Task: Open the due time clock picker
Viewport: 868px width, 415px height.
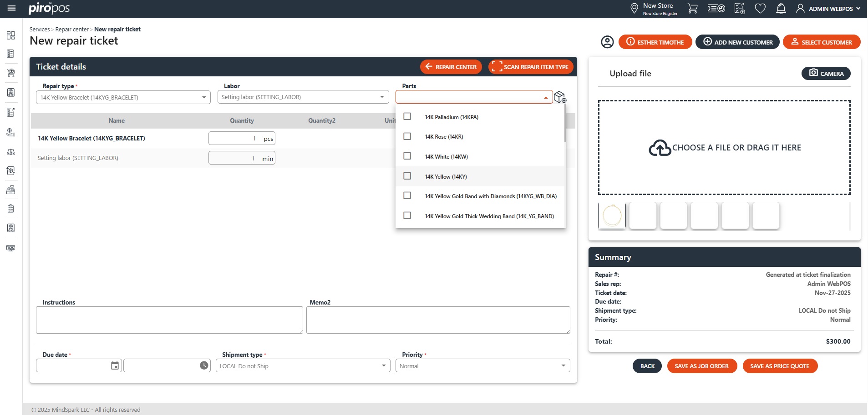Action: [x=204, y=365]
